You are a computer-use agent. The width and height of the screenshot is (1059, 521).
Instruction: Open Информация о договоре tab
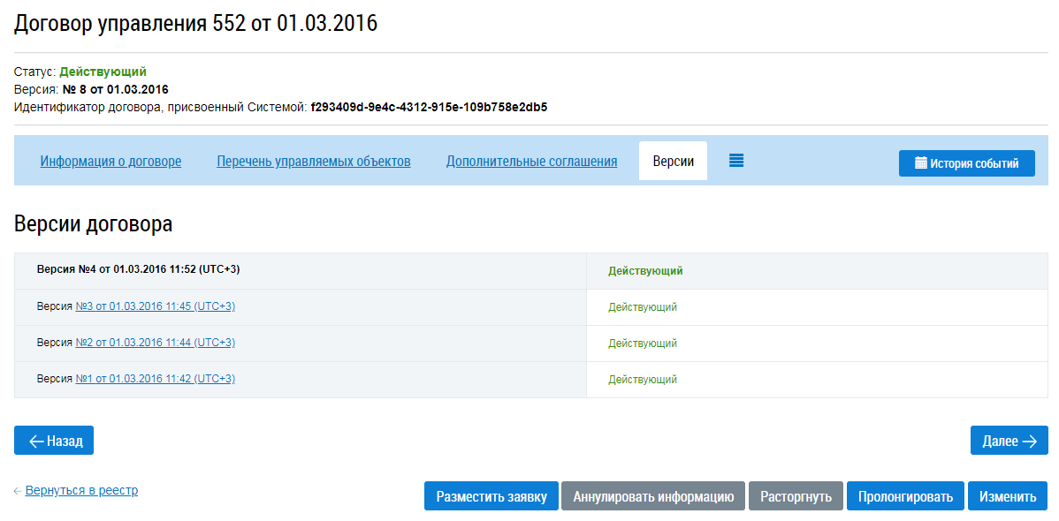[x=110, y=162]
